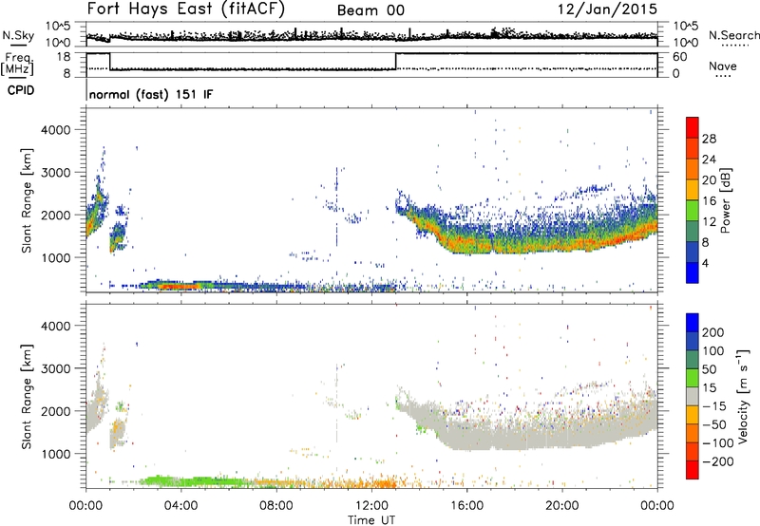Click the blue bottom of the power color bar
This screenshot has width=760, height=526.
[x=693, y=272]
